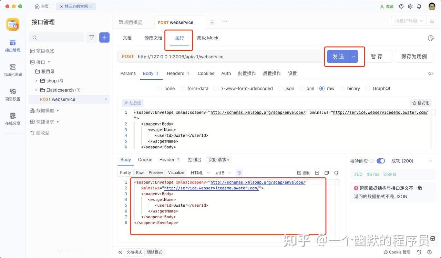The width and height of the screenshot is (441, 258).
Task: Format the request body with 格式化
Action: click(421, 103)
